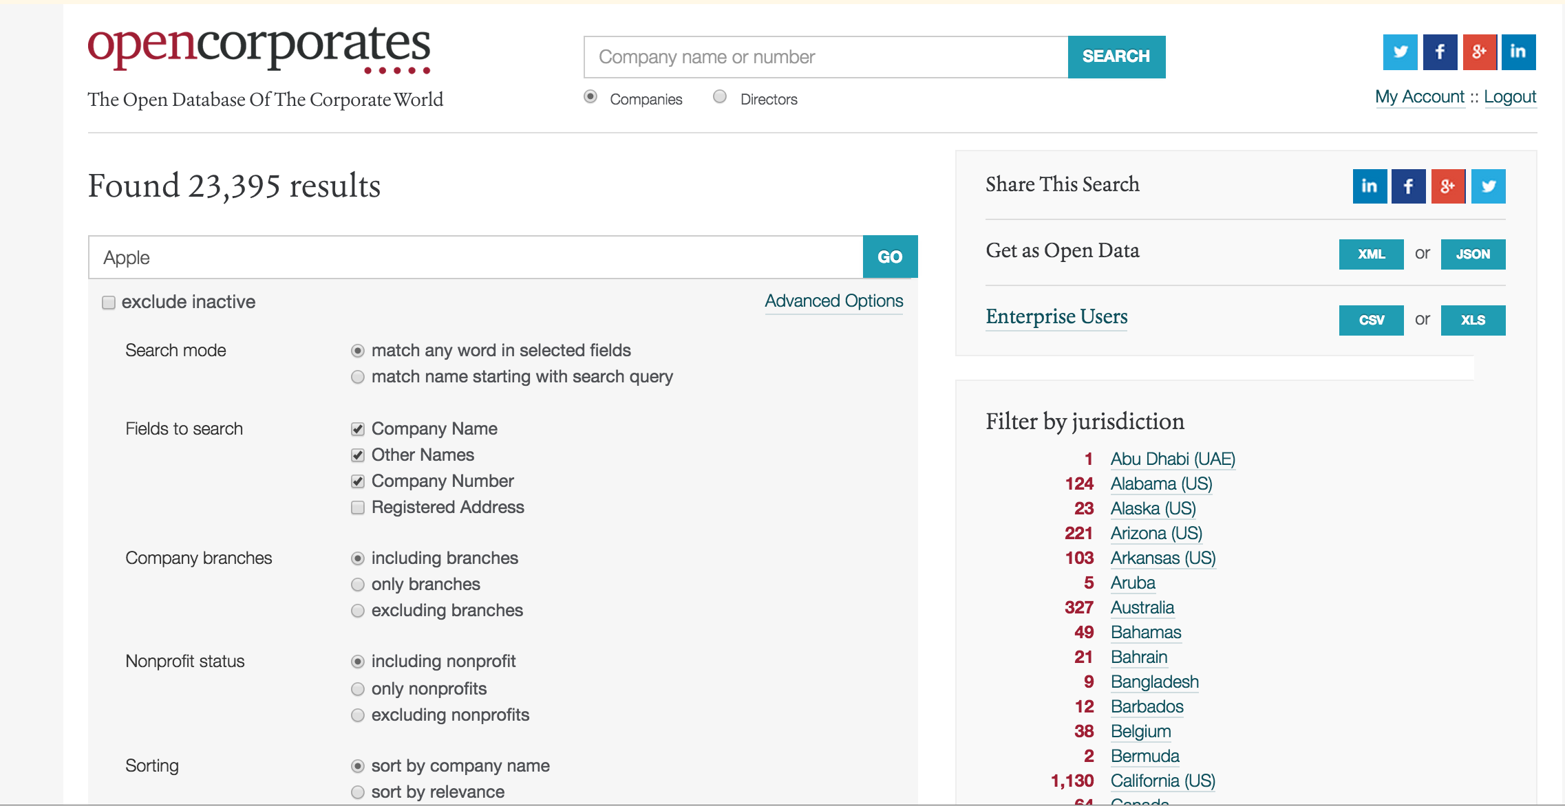Collapse the Advanced Options section

833,301
